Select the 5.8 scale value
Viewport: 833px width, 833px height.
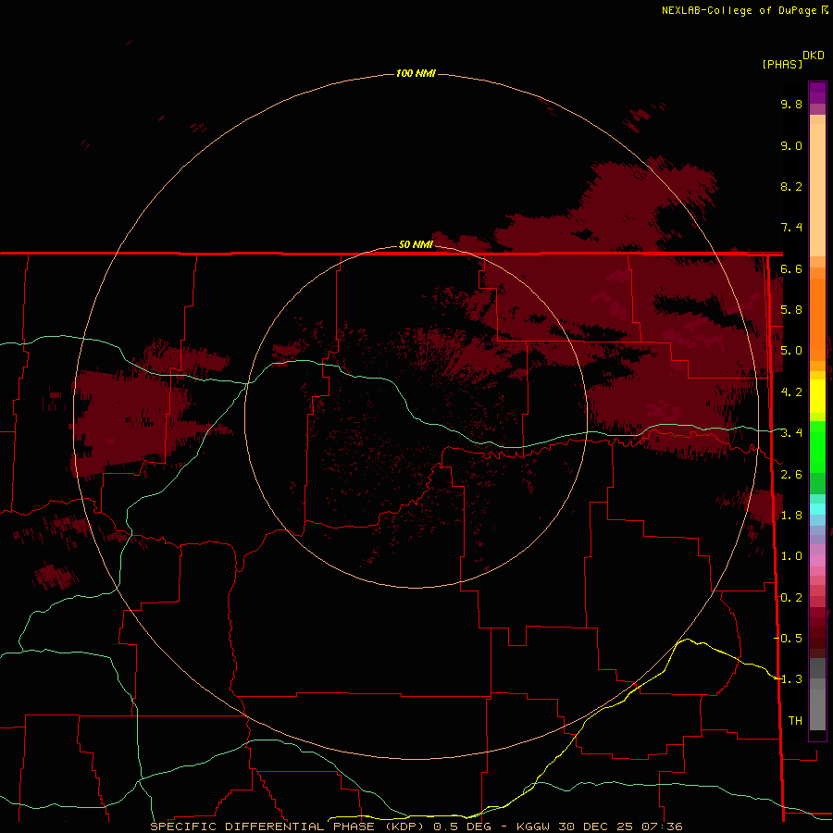point(791,310)
